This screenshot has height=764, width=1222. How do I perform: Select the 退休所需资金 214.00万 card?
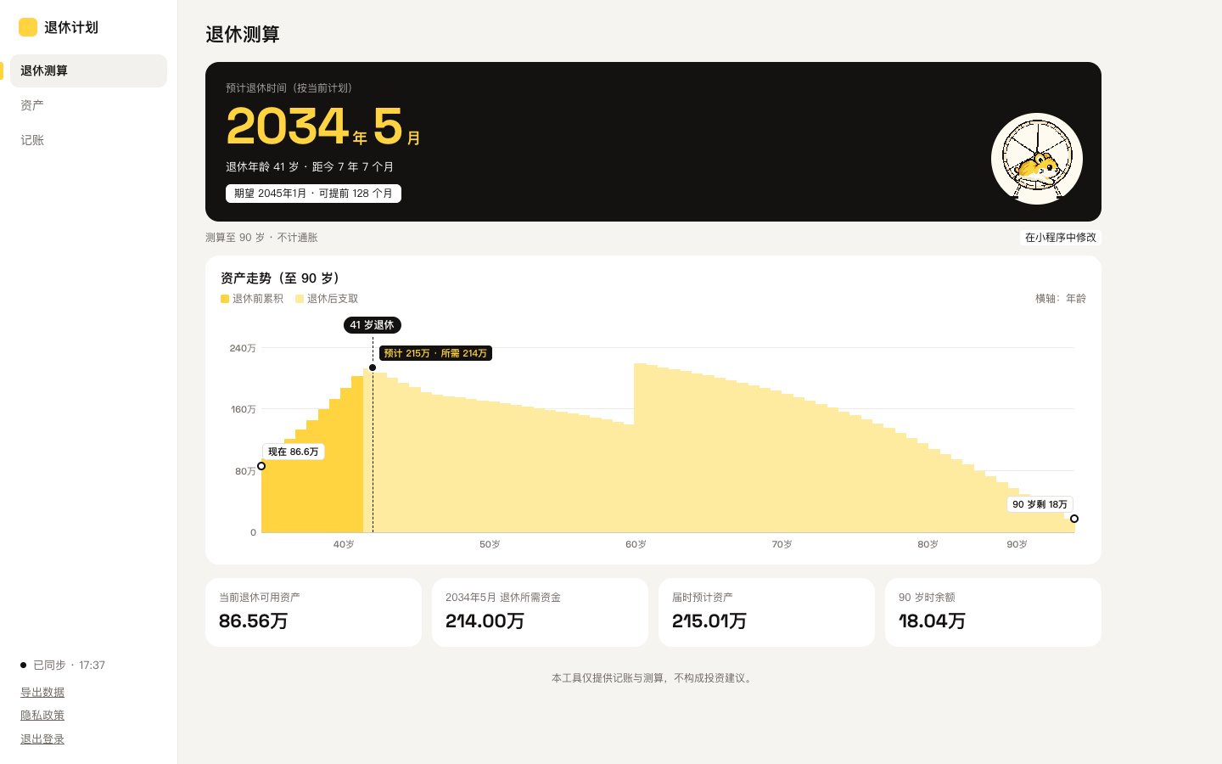(540, 613)
